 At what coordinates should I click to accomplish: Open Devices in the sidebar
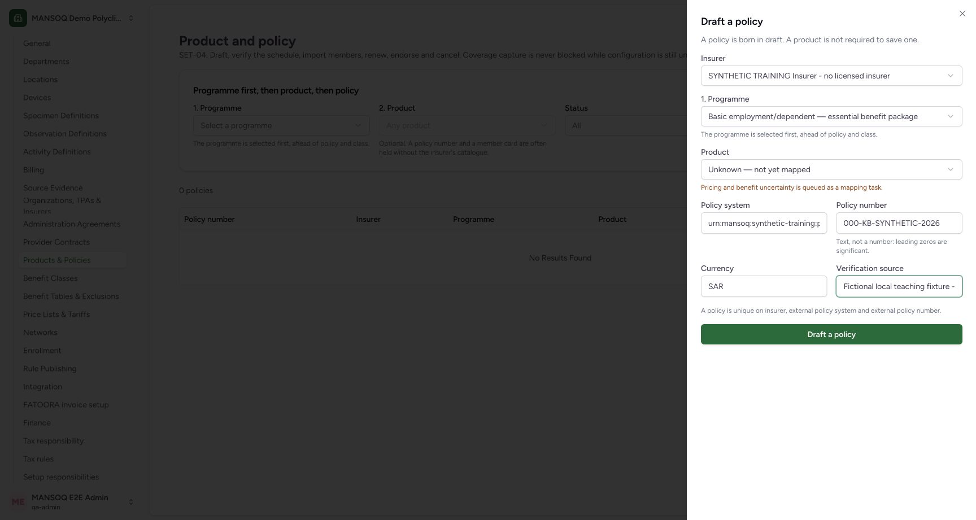pyautogui.click(x=37, y=98)
